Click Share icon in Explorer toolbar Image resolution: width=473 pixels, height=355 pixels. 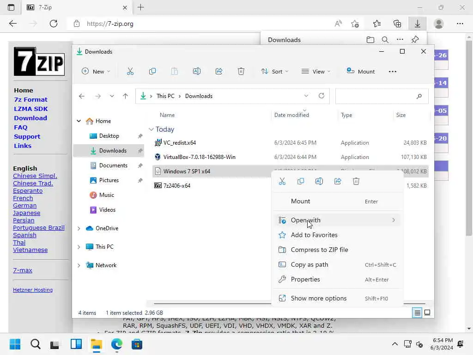[x=219, y=72]
